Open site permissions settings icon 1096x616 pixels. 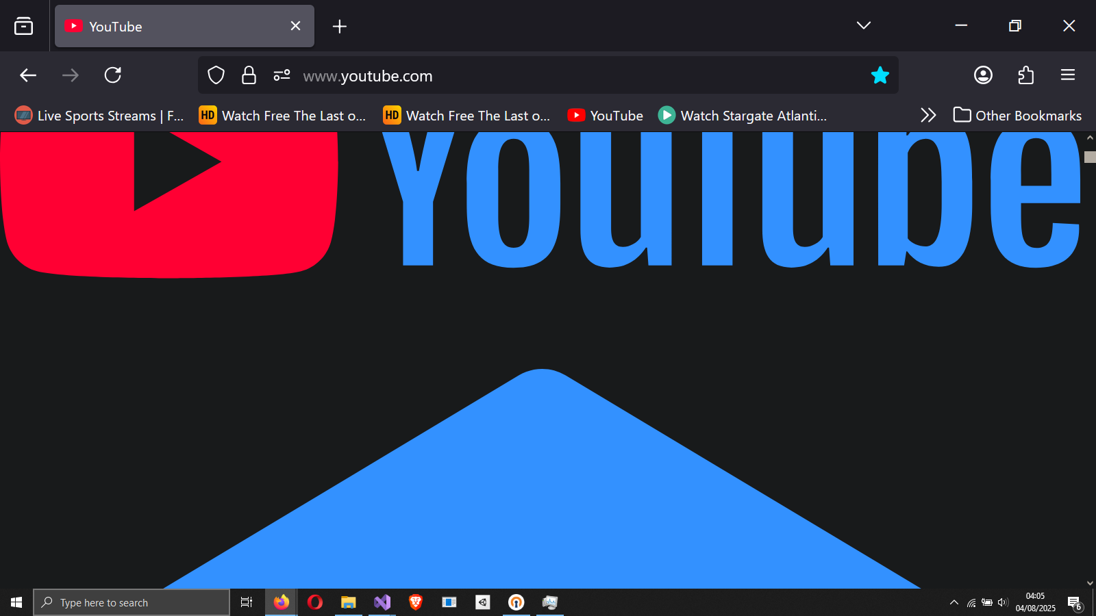coord(282,75)
